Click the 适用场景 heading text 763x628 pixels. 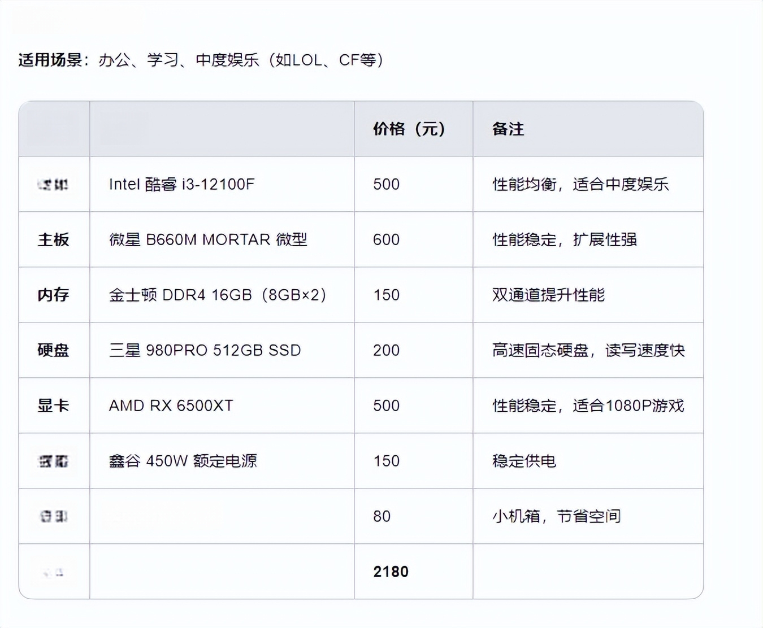click(50, 60)
